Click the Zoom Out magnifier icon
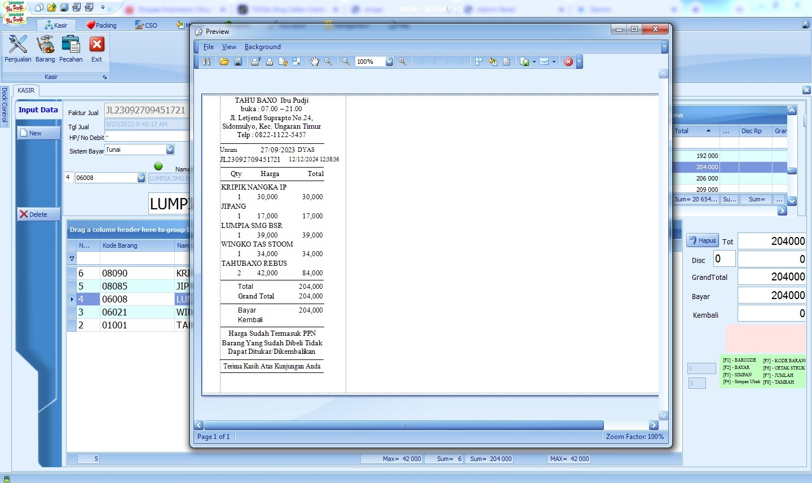The height and width of the screenshot is (483, 812). pos(346,62)
